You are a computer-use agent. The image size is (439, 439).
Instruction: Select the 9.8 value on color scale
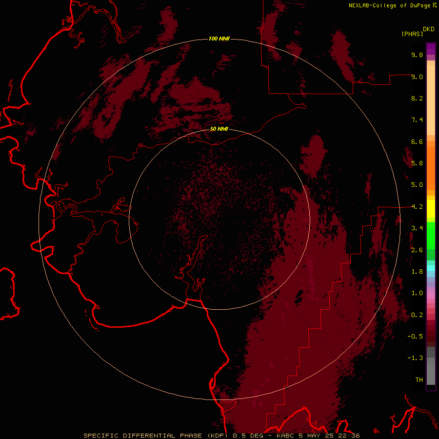[417, 55]
